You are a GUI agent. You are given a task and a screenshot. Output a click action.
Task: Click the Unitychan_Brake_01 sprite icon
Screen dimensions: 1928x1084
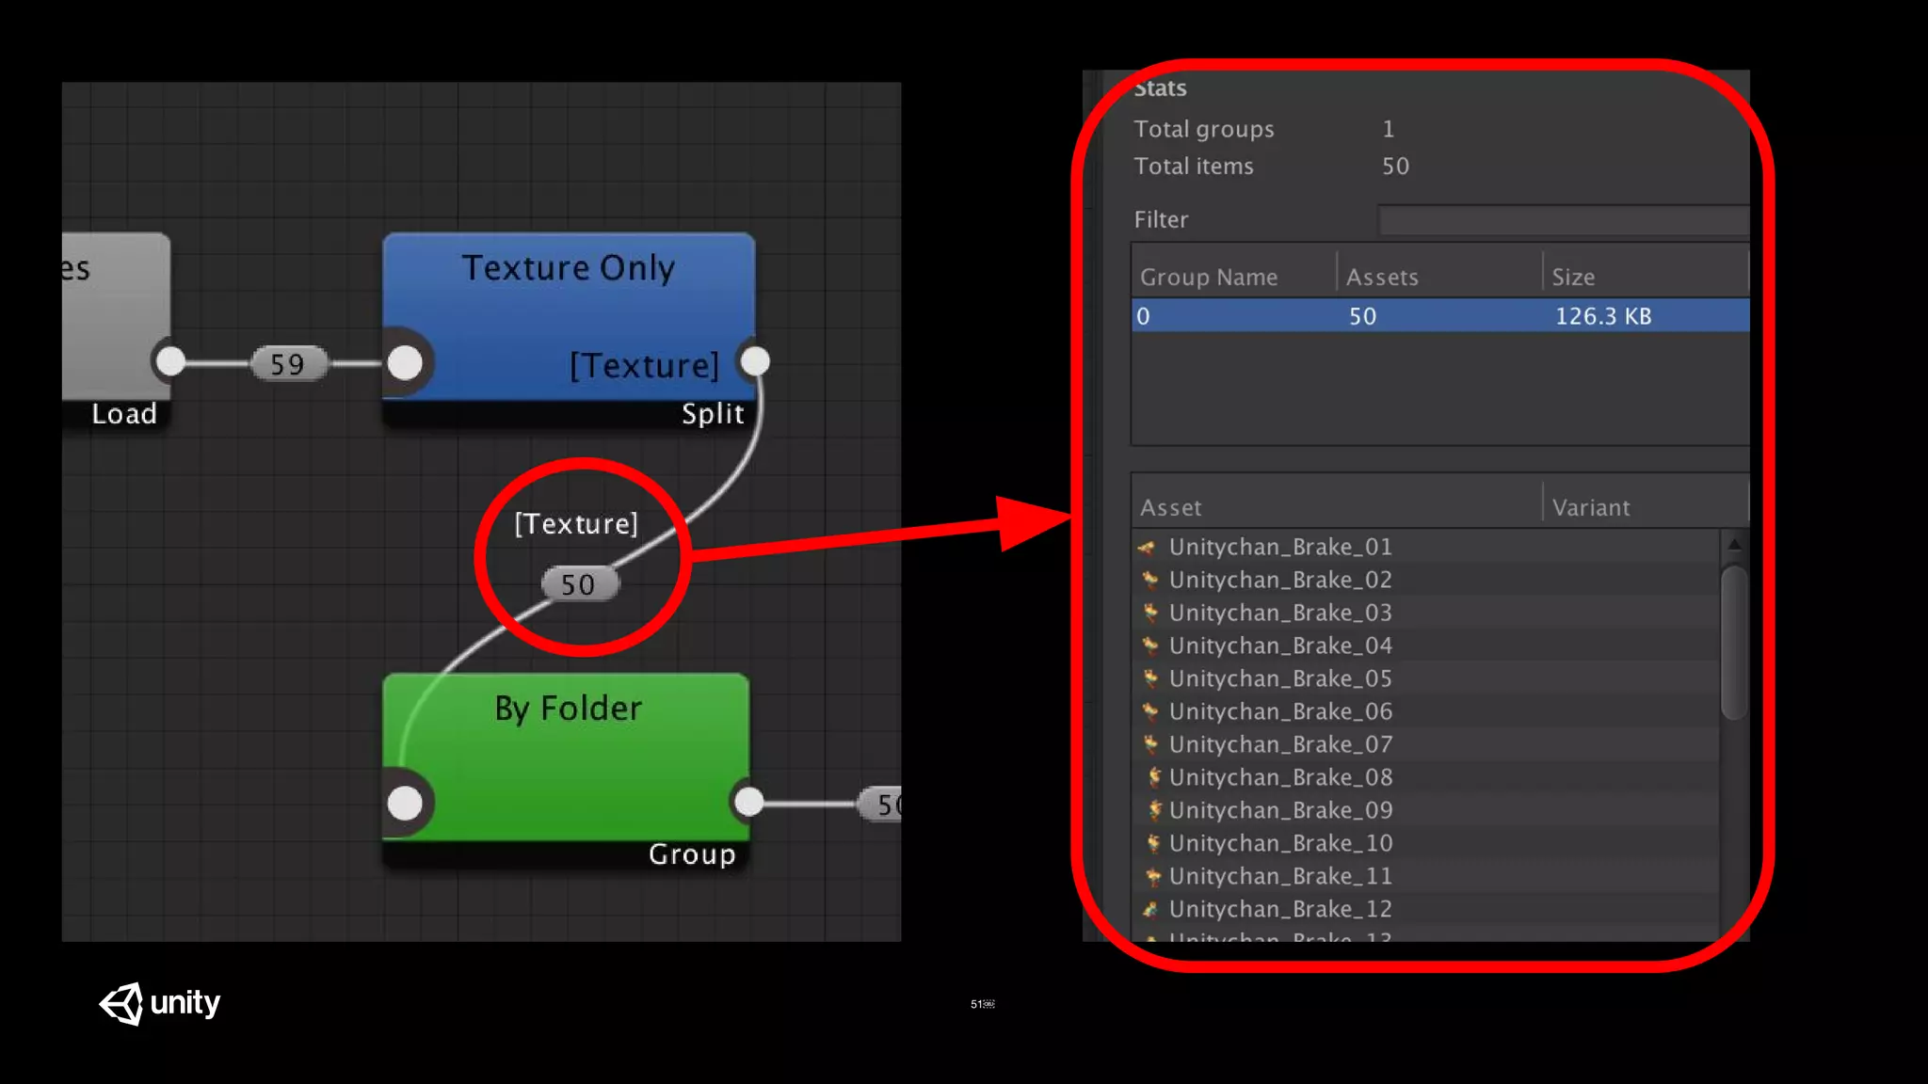(1147, 547)
